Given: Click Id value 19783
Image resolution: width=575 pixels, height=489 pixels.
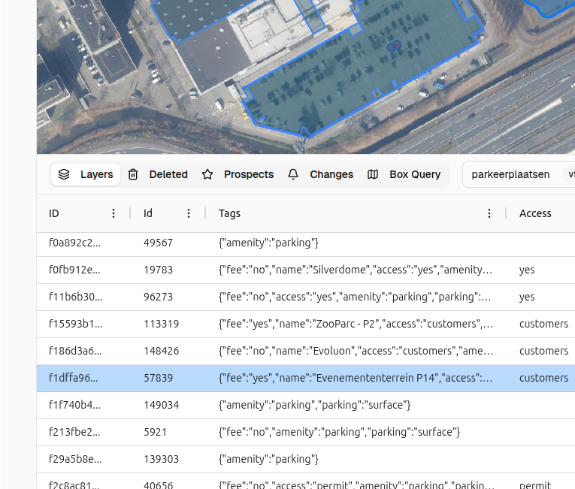Looking at the screenshot, I should pos(158,270).
